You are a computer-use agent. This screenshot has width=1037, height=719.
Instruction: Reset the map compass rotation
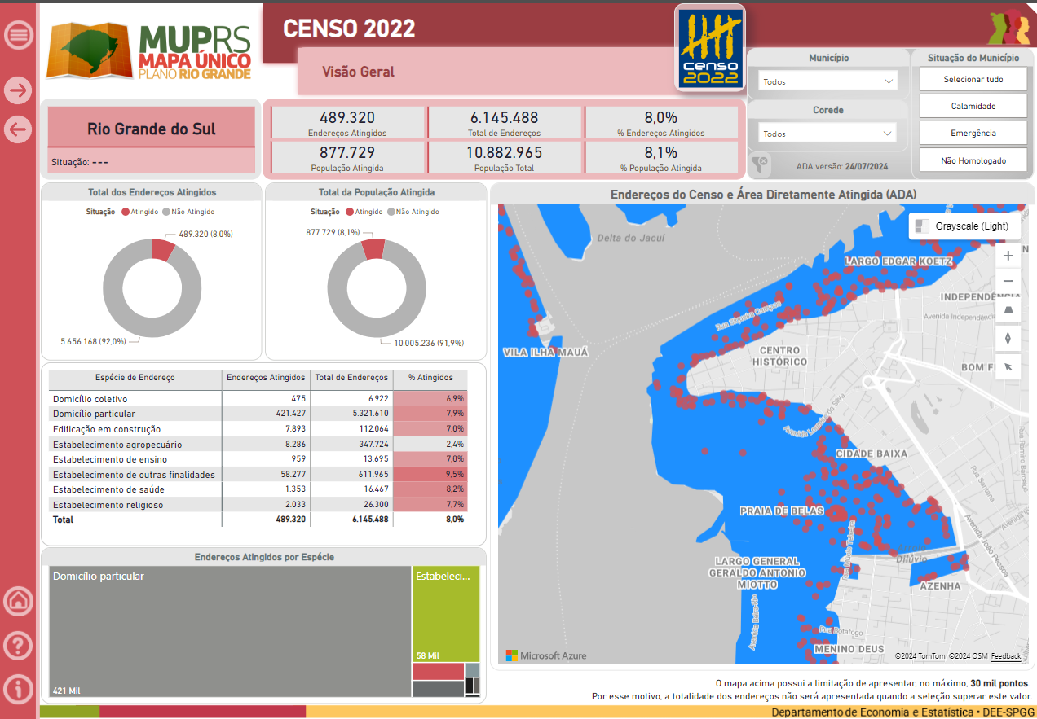tap(1008, 338)
